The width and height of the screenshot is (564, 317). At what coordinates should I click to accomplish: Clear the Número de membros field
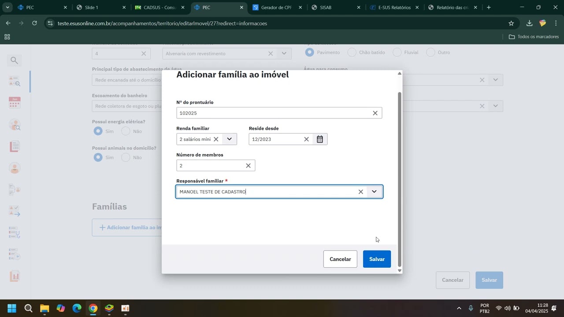click(x=248, y=166)
